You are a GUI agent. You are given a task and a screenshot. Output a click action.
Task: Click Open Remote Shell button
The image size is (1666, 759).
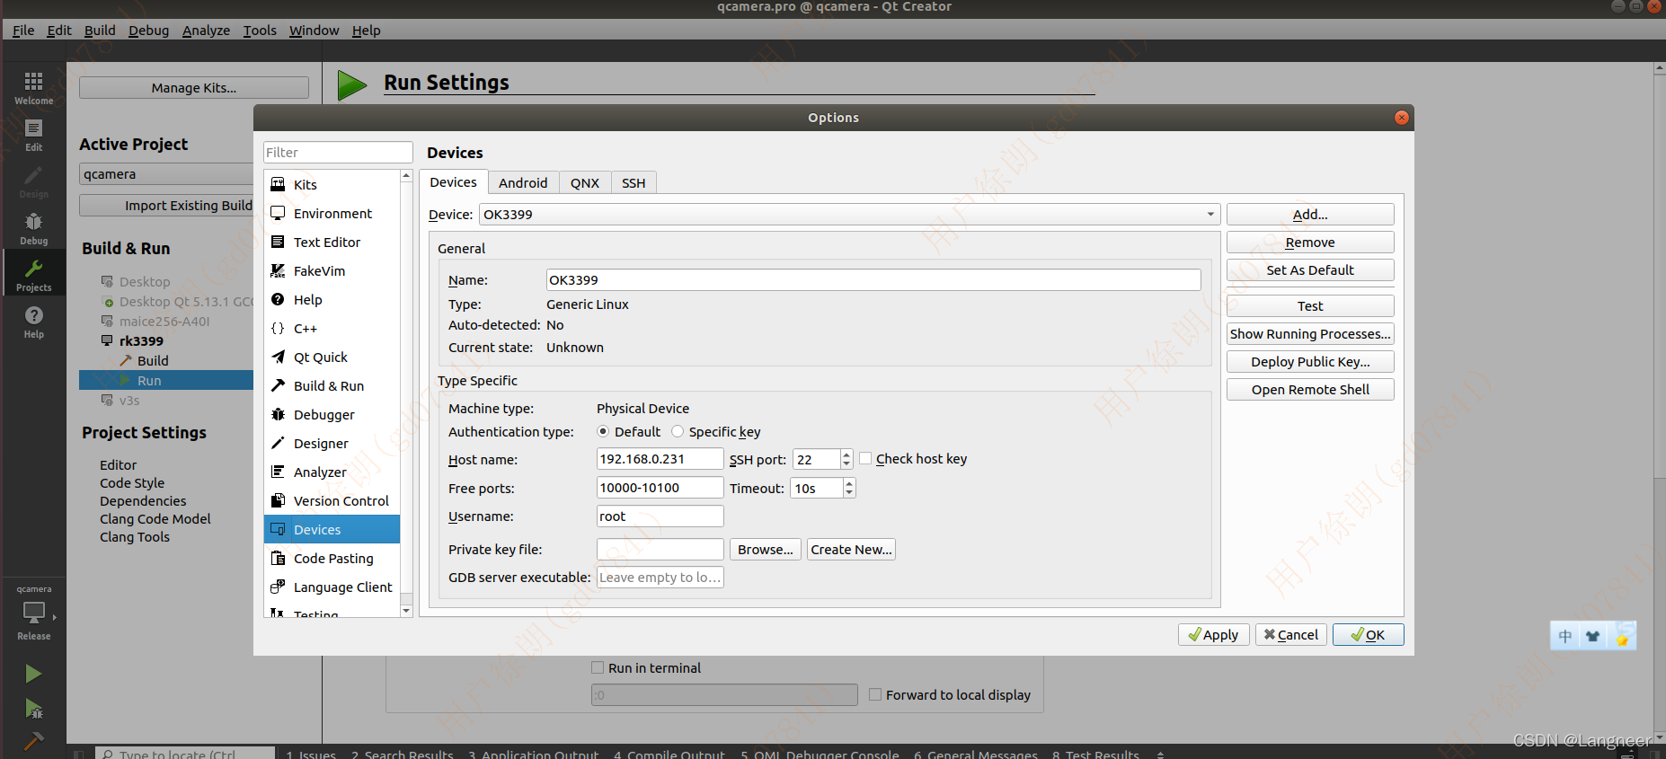[x=1310, y=390]
